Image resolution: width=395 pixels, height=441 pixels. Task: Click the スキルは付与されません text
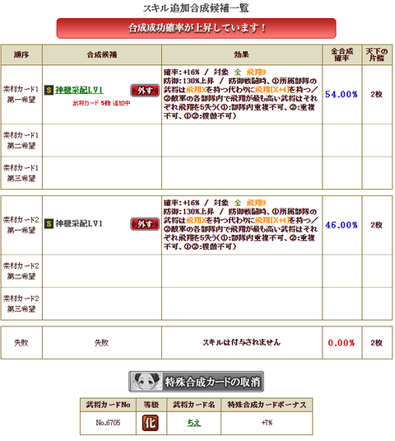[242, 342]
